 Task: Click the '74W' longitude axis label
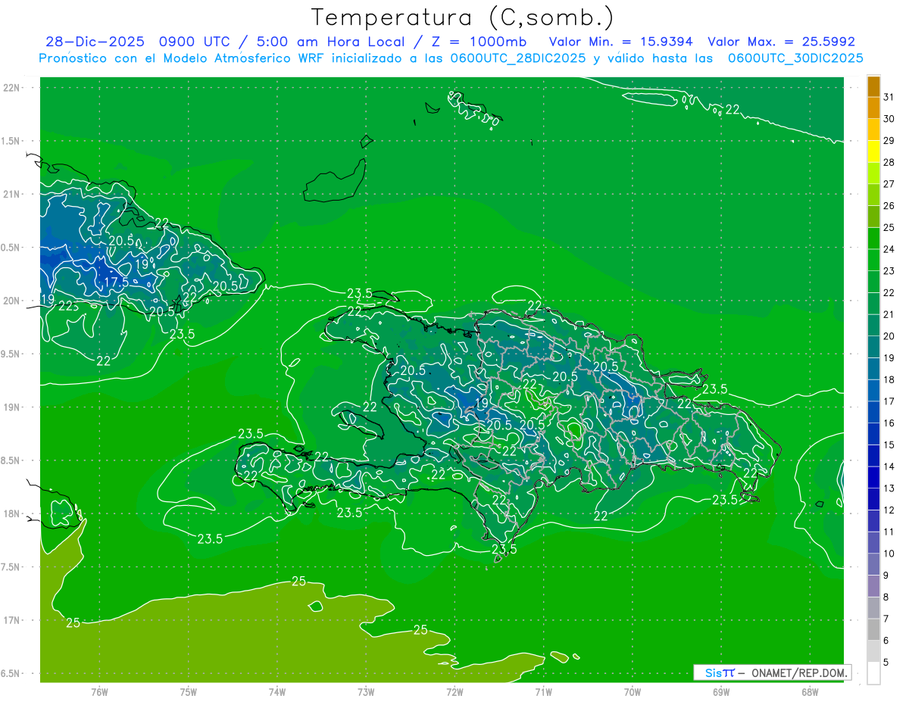point(277,691)
